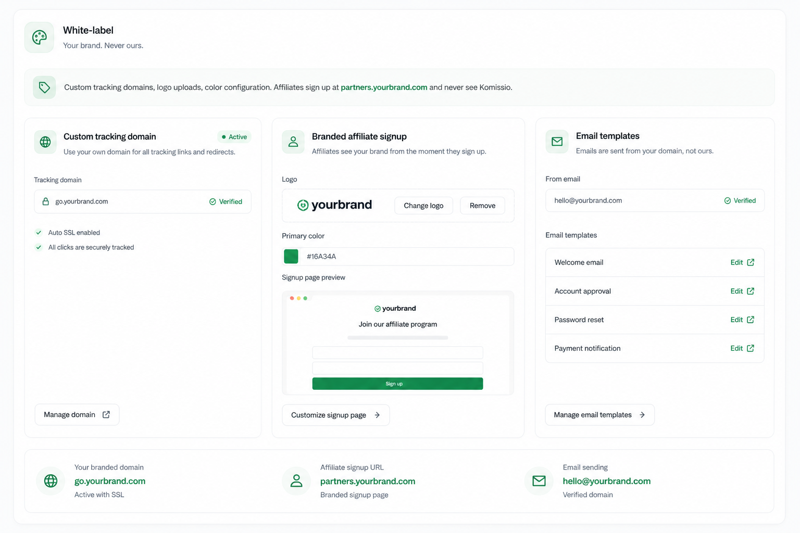Click the hello@yourbrand.com From email field

(x=655, y=200)
